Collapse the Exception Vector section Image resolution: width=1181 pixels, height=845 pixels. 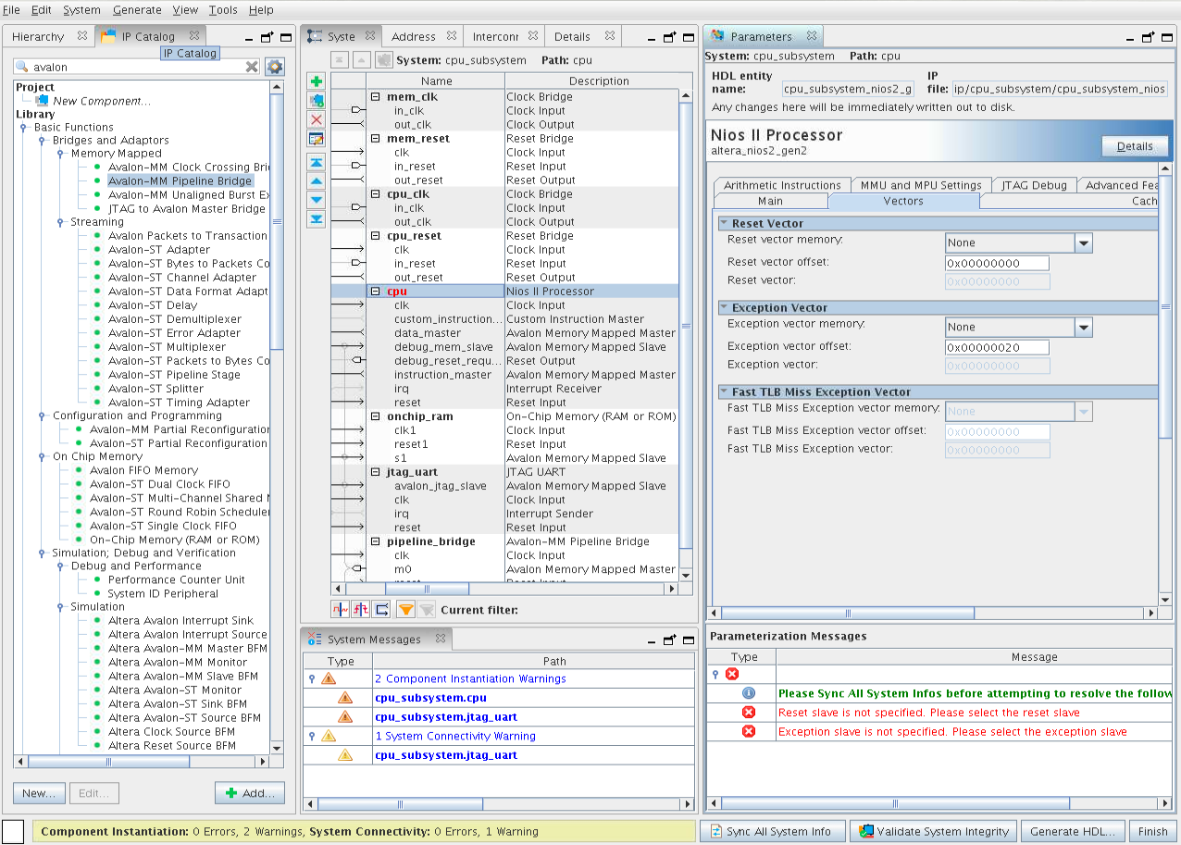tap(724, 308)
